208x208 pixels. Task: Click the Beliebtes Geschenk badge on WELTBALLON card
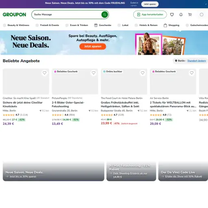164,71
